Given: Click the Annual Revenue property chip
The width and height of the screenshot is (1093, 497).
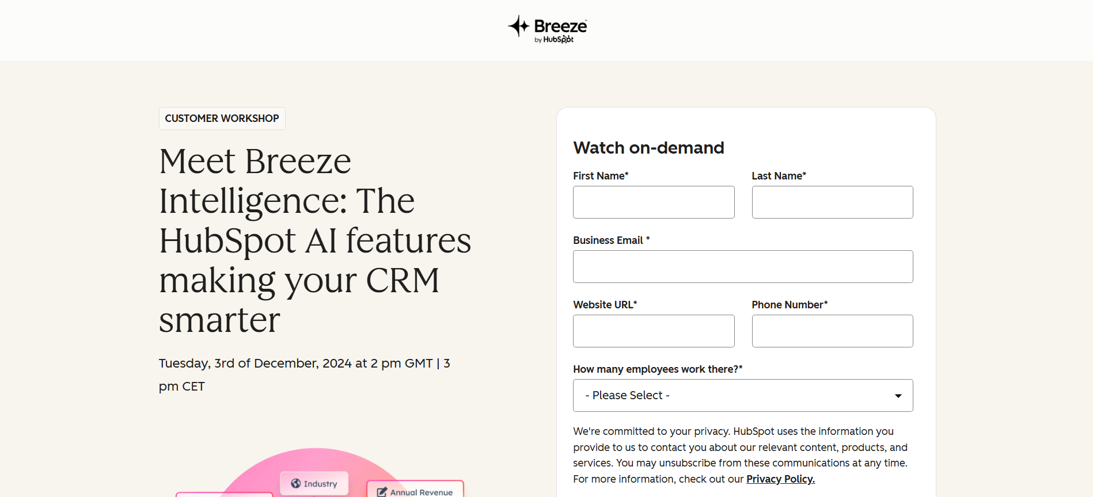Looking at the screenshot, I should (415, 490).
